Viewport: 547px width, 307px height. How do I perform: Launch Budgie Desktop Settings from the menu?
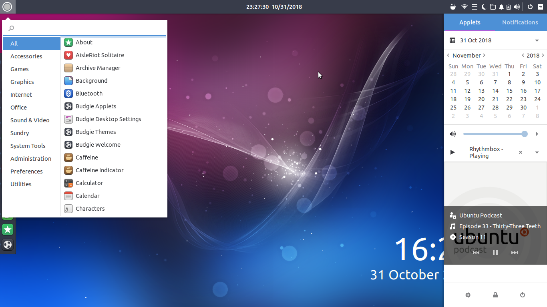pos(108,119)
